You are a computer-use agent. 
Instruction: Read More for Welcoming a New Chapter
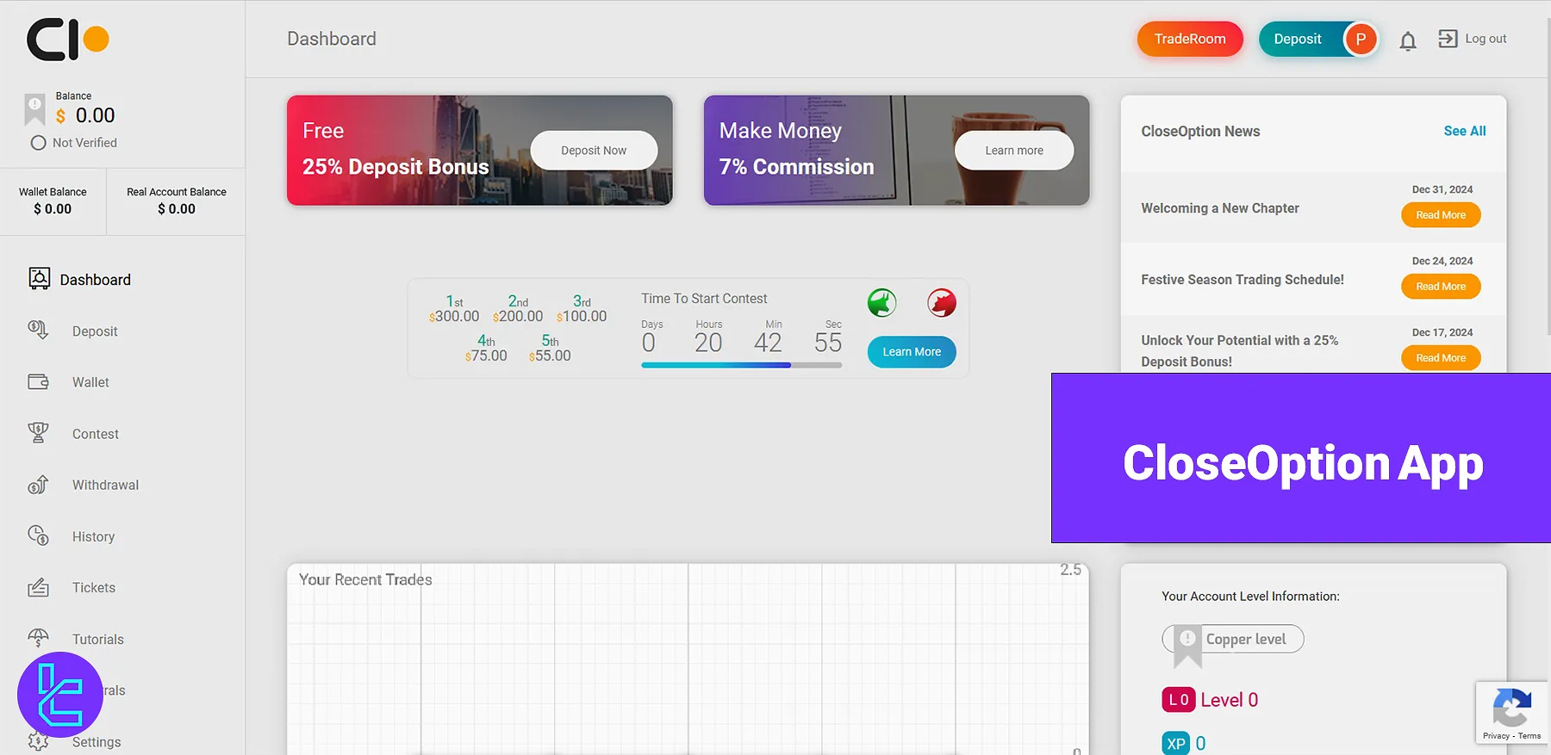[x=1441, y=215]
